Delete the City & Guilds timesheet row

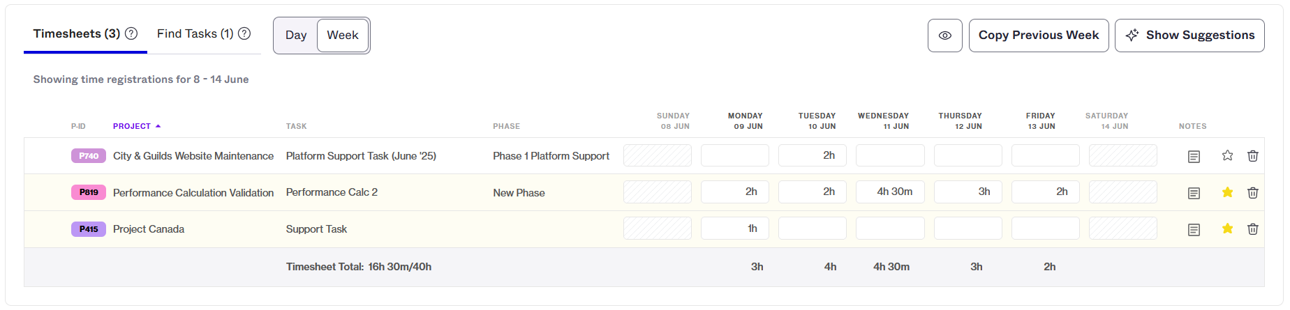coord(1253,156)
